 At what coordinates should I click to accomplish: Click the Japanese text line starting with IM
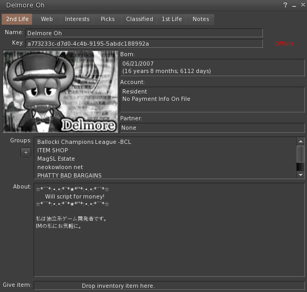59,226
